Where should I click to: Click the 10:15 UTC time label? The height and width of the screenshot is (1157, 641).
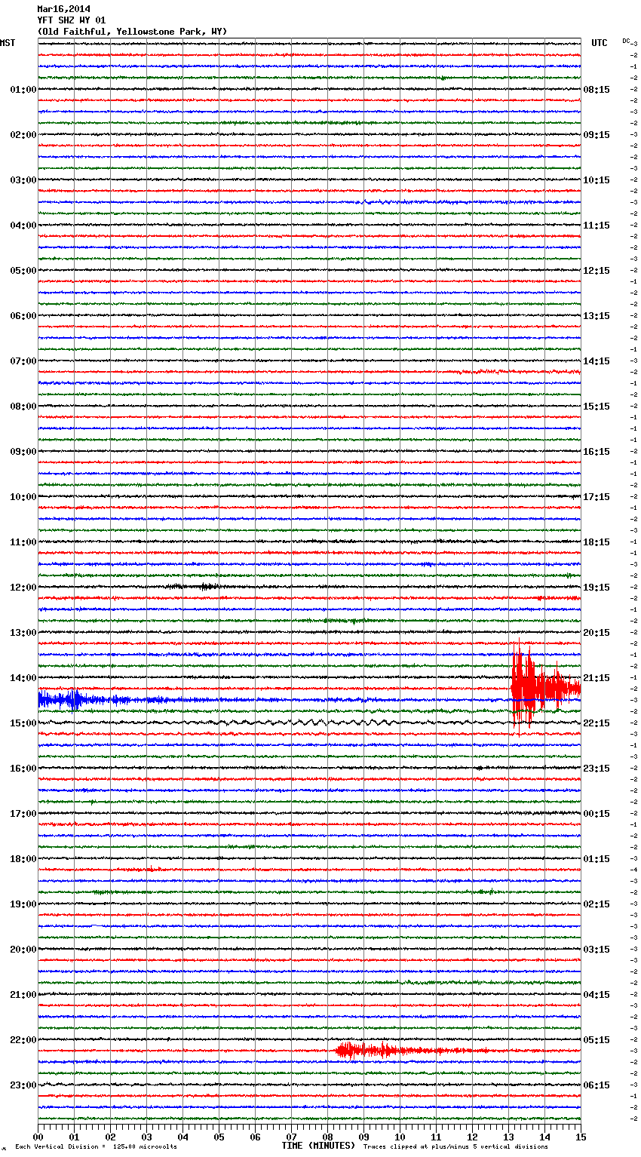[597, 180]
